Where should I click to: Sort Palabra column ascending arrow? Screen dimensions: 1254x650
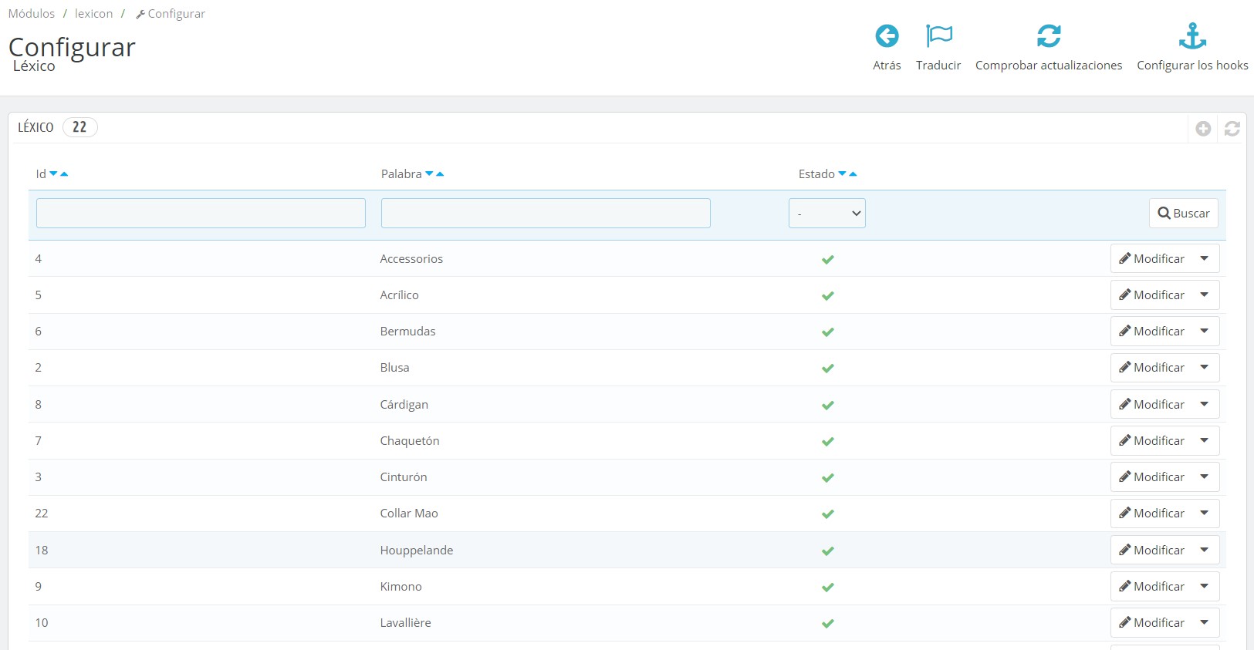[x=440, y=174]
